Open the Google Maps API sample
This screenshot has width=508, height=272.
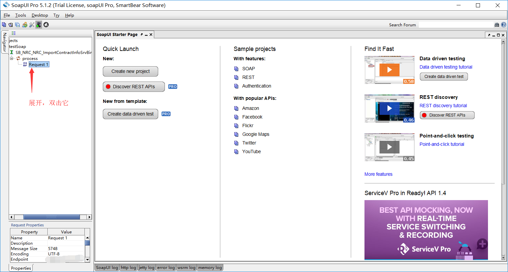[256, 134]
